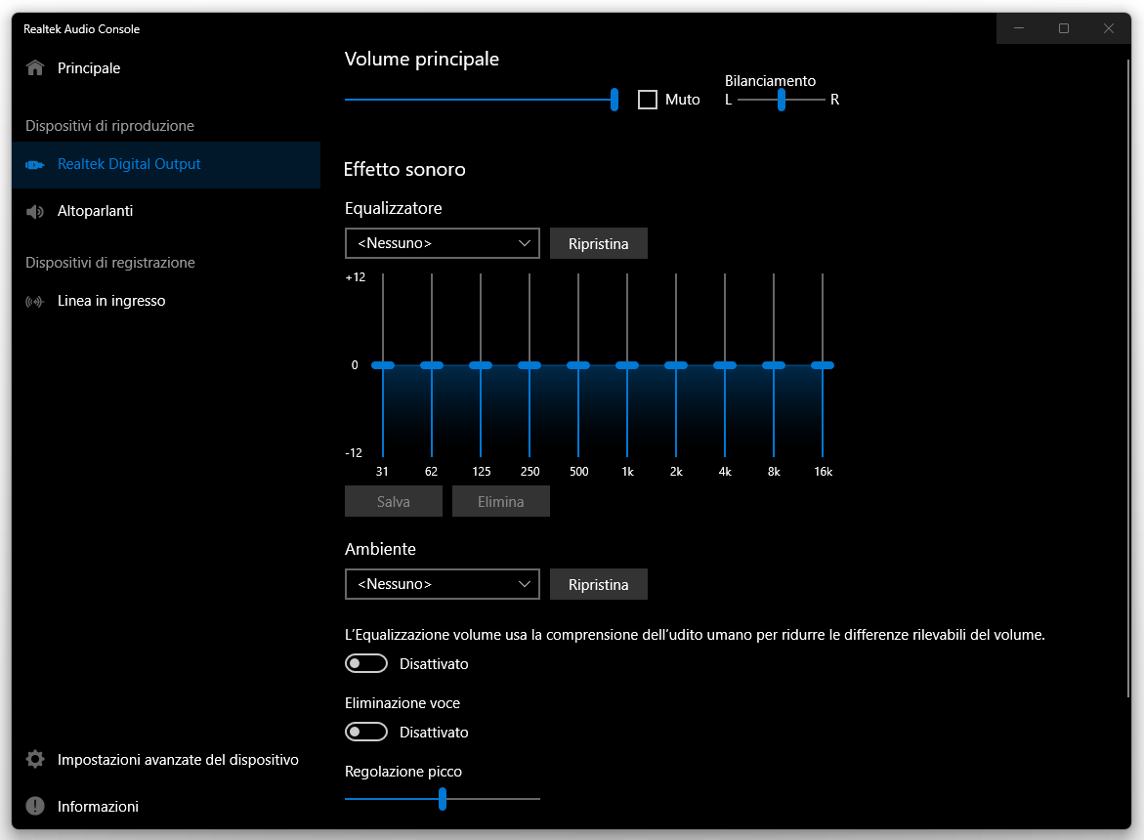Viewport: 1144px width, 840px height.
Task: Click the exclamation icon beside Informazioni
Action: pyautogui.click(x=35, y=806)
